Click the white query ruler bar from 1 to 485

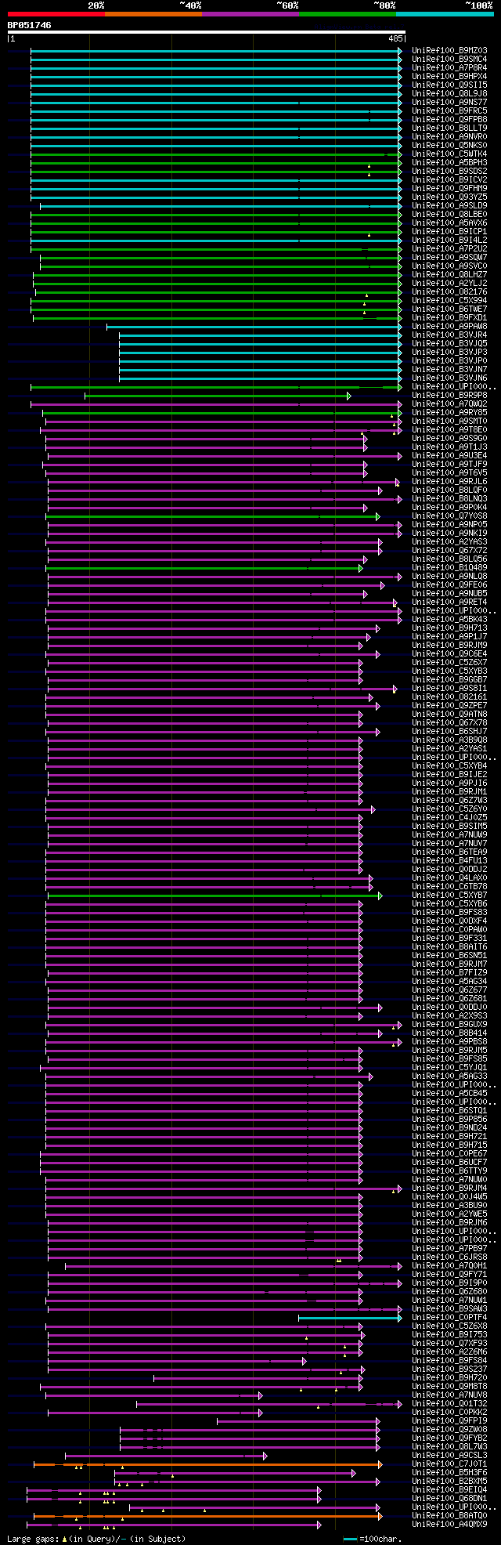[206, 32]
